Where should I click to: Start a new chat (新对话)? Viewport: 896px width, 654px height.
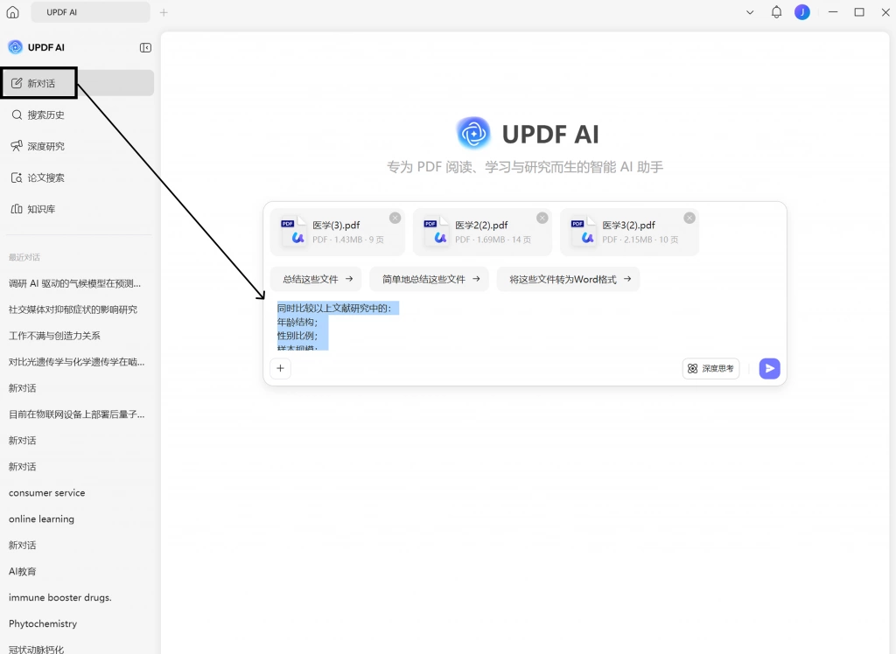(78, 83)
